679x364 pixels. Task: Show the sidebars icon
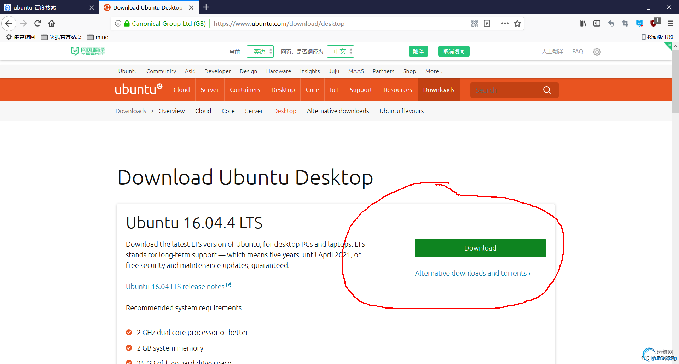pyautogui.click(x=597, y=23)
